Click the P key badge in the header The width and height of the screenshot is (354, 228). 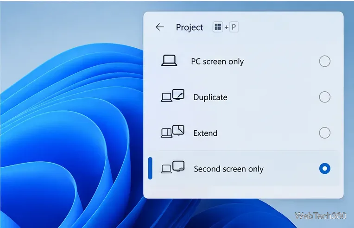(x=234, y=27)
